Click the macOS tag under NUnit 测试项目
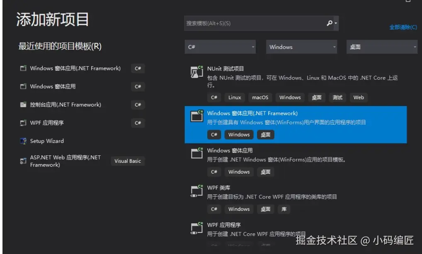The width and height of the screenshot is (422, 254). coord(260,97)
